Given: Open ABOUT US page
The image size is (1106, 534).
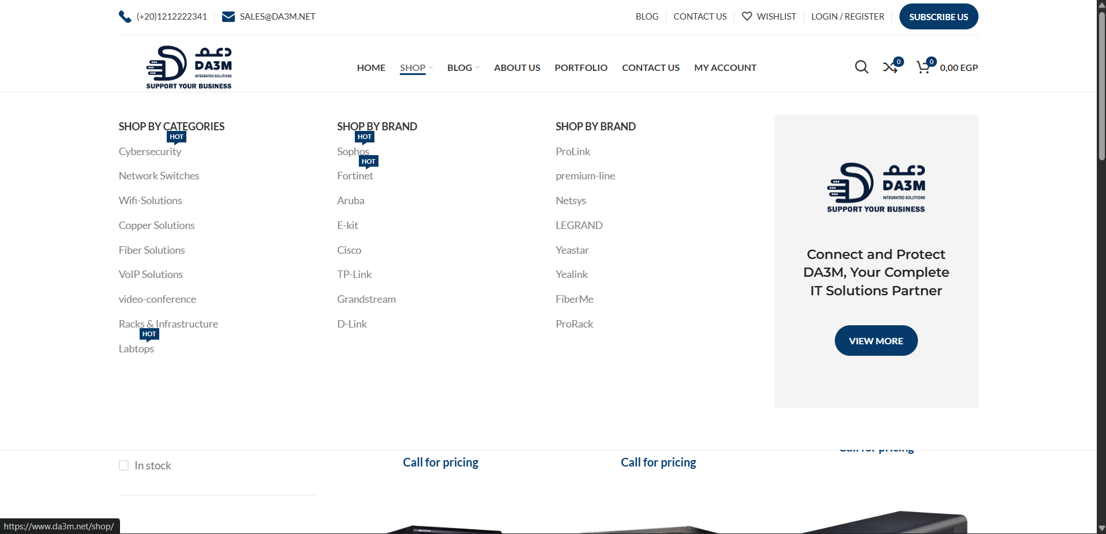Looking at the screenshot, I should 517,67.
